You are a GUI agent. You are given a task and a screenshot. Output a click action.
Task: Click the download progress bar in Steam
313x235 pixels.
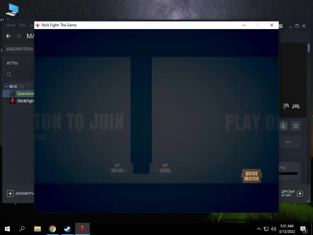click(x=288, y=173)
